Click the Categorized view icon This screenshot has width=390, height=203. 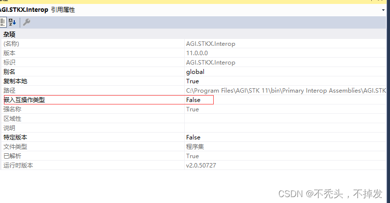[x=3, y=22]
